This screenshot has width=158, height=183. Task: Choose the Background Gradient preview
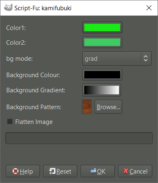[x=102, y=90]
